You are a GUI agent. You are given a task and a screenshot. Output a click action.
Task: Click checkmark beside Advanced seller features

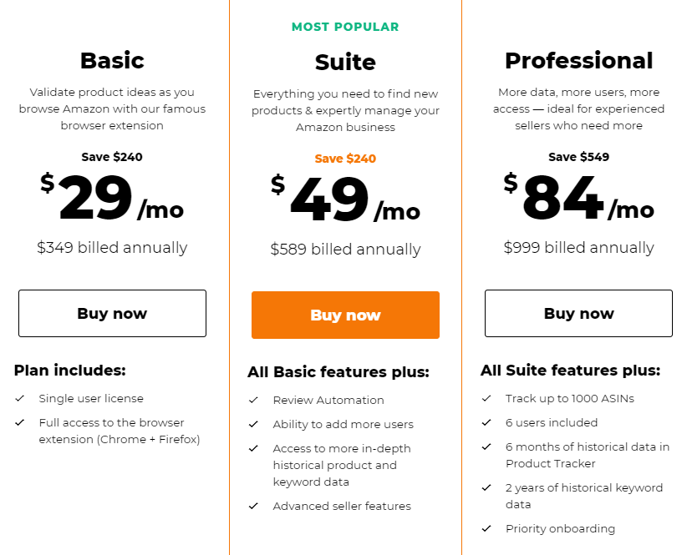[253, 506]
